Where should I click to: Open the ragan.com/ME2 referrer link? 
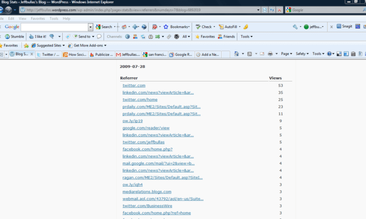[163, 178]
